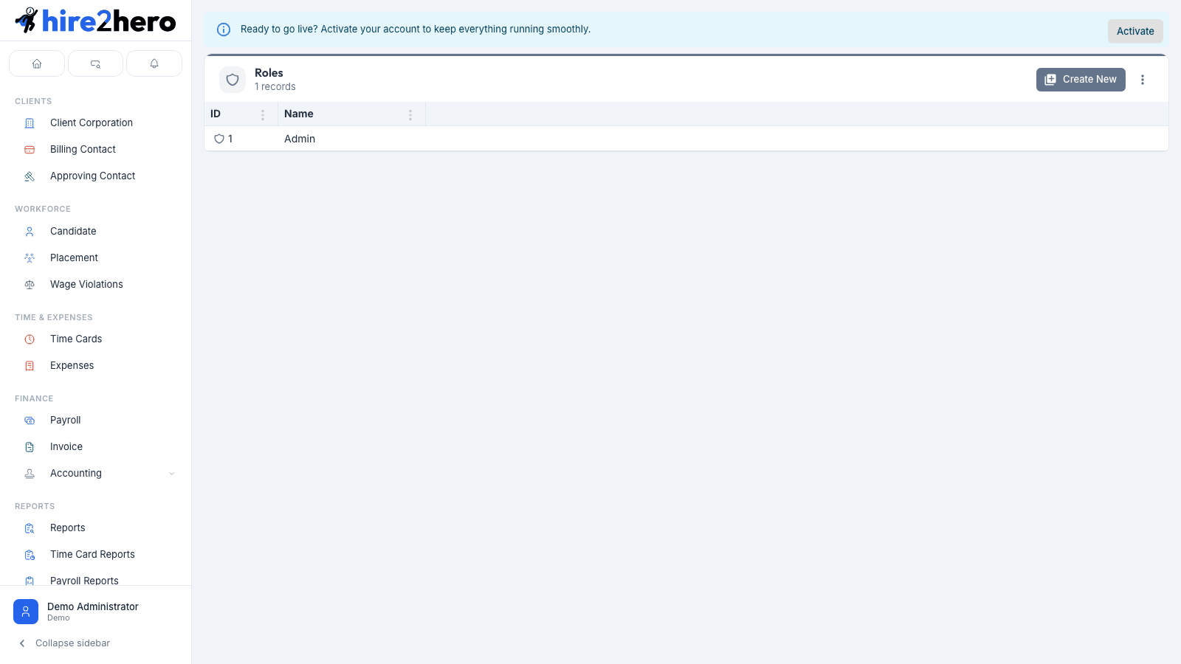The height and width of the screenshot is (664, 1181).
Task: Open the ID column options menu
Action: (x=263, y=114)
